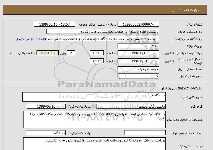Screen dimensions: 213x150
Task: Click response deadline date 1399/06/13
Action: click(x=138, y=53)
